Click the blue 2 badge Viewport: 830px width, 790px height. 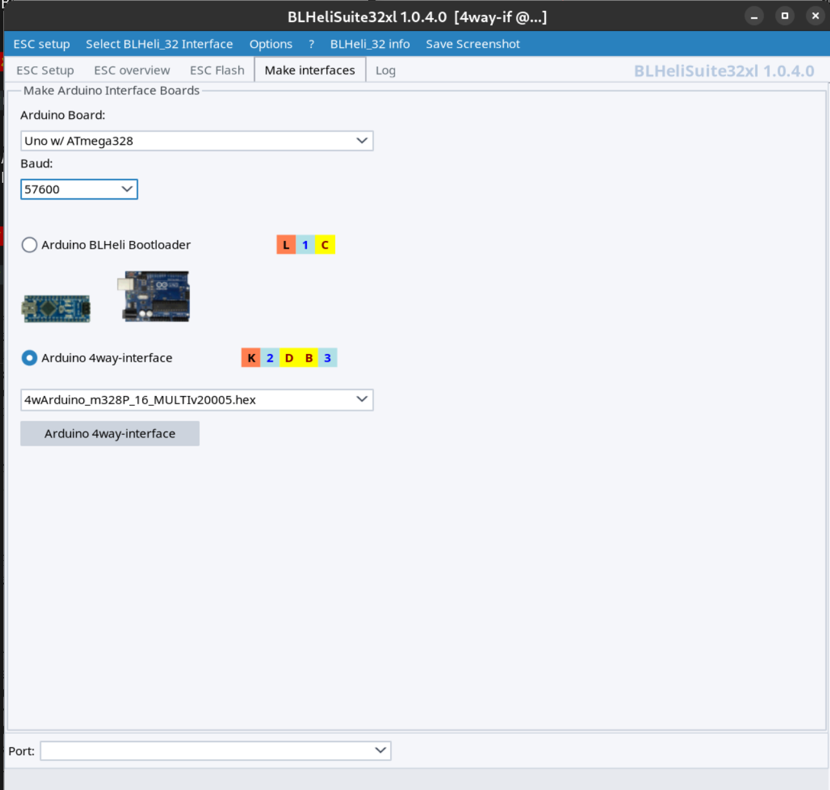(270, 358)
